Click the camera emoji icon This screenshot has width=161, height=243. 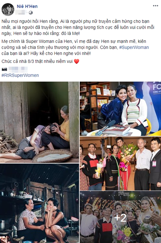coord(4,69)
